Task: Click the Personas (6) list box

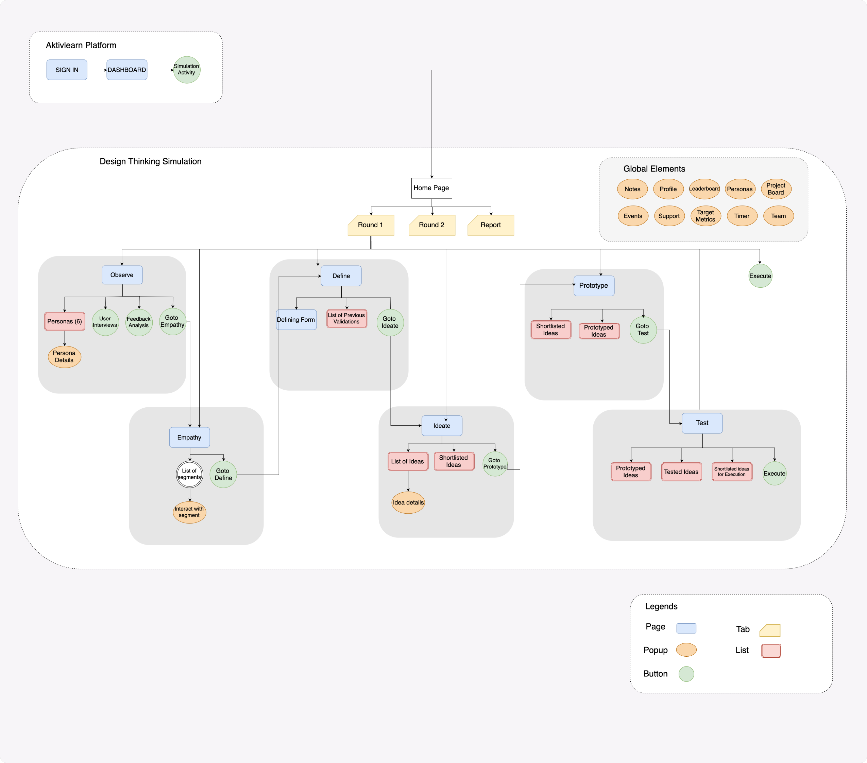Action: (x=65, y=321)
